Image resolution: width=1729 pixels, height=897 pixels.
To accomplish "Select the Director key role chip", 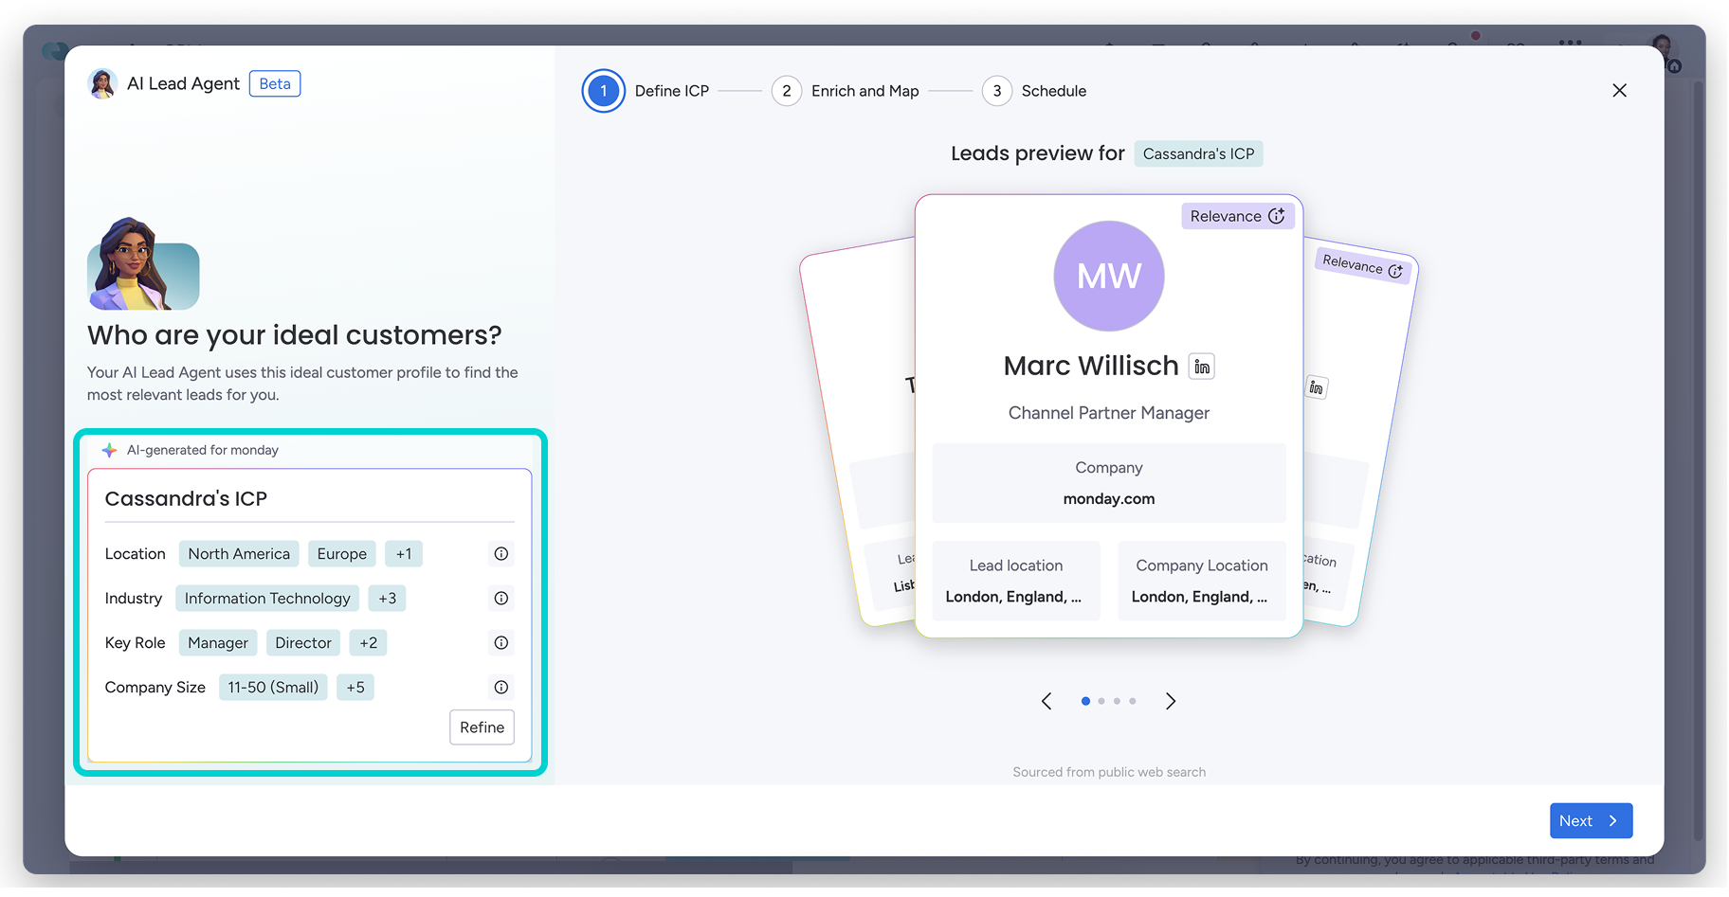I will point(303,643).
